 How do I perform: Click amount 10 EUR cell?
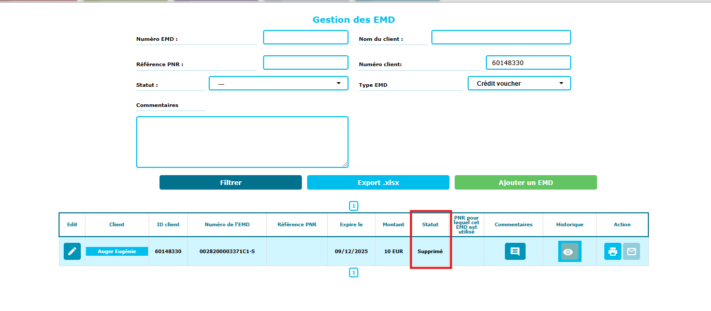click(394, 251)
